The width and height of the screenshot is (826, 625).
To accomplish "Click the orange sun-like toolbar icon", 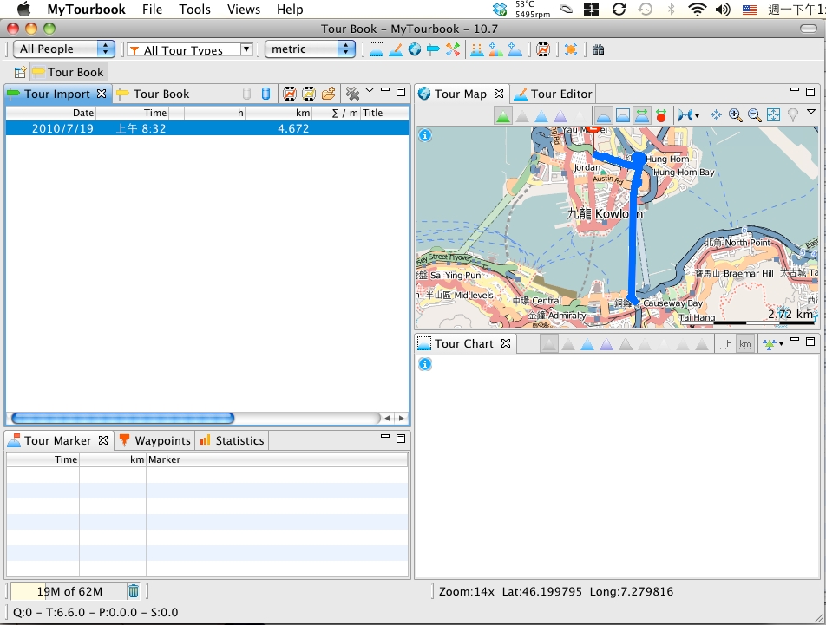I will click(x=571, y=49).
